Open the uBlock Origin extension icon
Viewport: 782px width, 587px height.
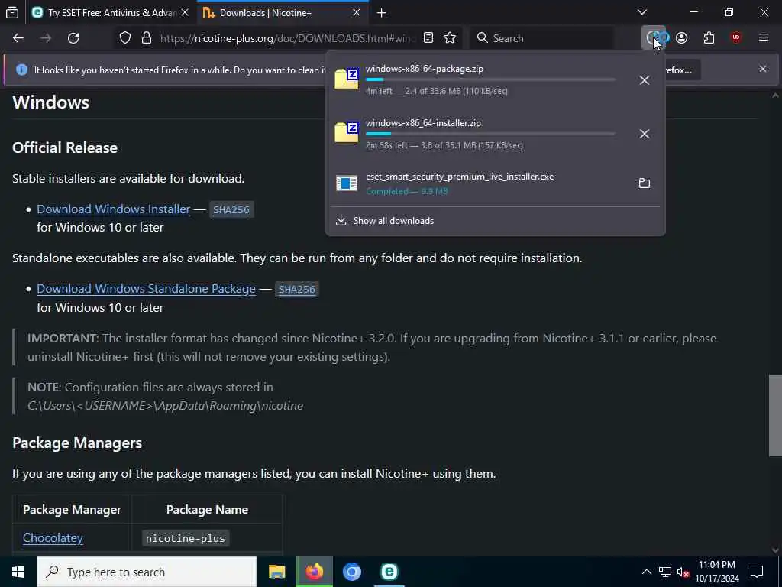pyautogui.click(x=735, y=38)
